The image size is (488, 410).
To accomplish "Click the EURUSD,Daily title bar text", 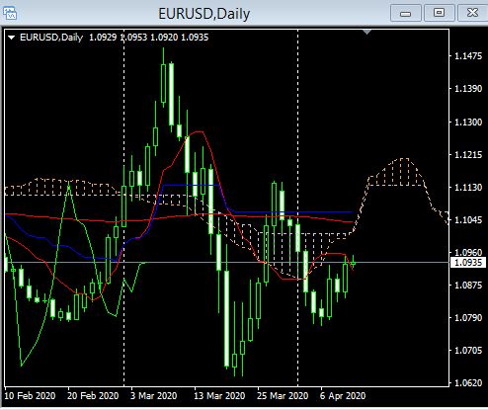I will (204, 14).
